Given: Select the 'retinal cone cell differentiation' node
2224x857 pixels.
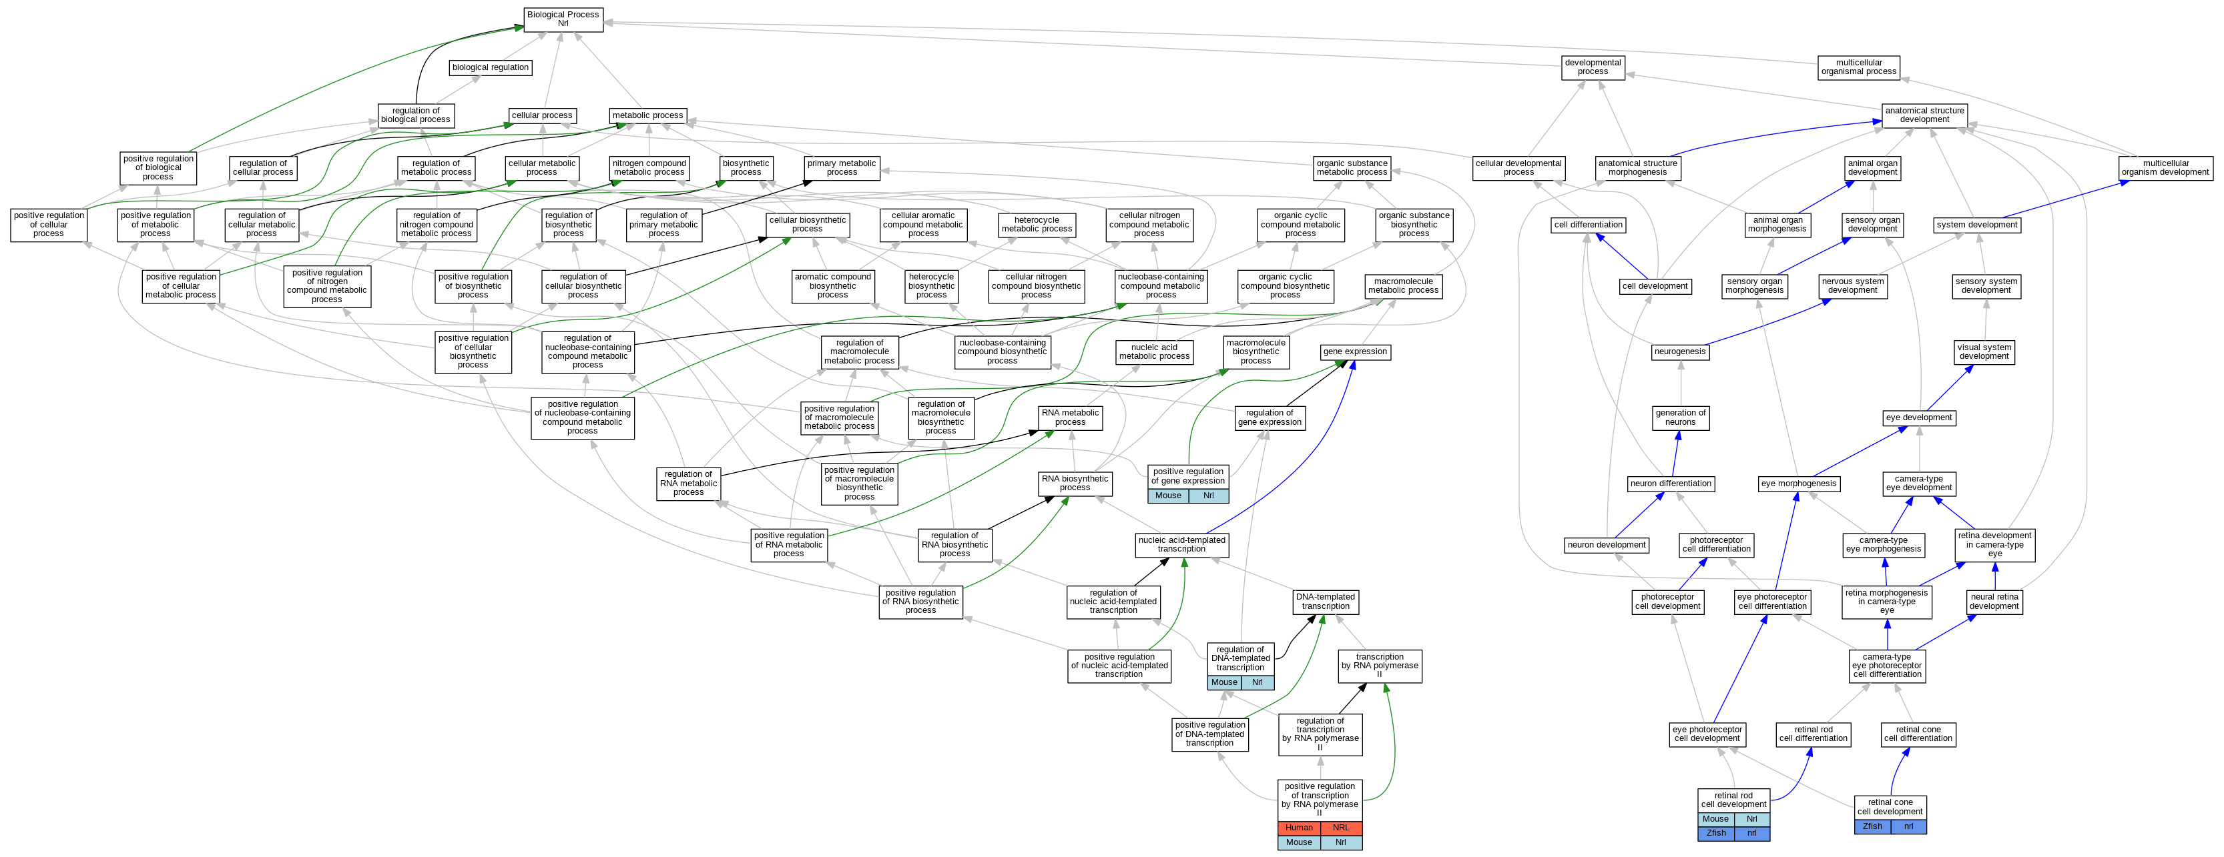Looking at the screenshot, I should [x=1918, y=734].
